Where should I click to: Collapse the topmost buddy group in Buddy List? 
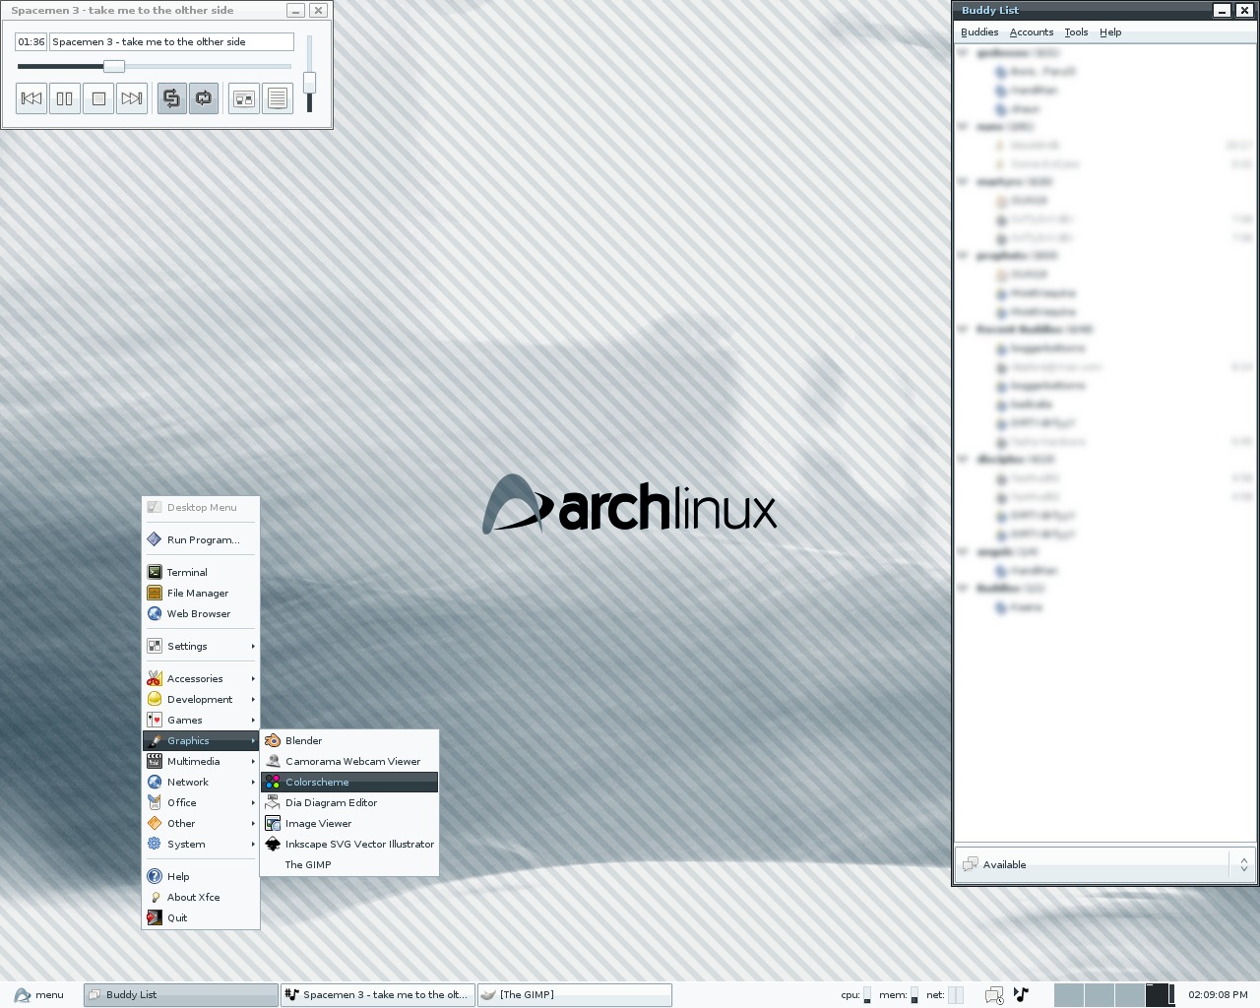(x=964, y=52)
